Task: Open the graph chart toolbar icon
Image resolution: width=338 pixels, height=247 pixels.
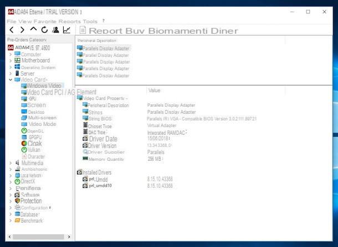Action: tap(66, 30)
